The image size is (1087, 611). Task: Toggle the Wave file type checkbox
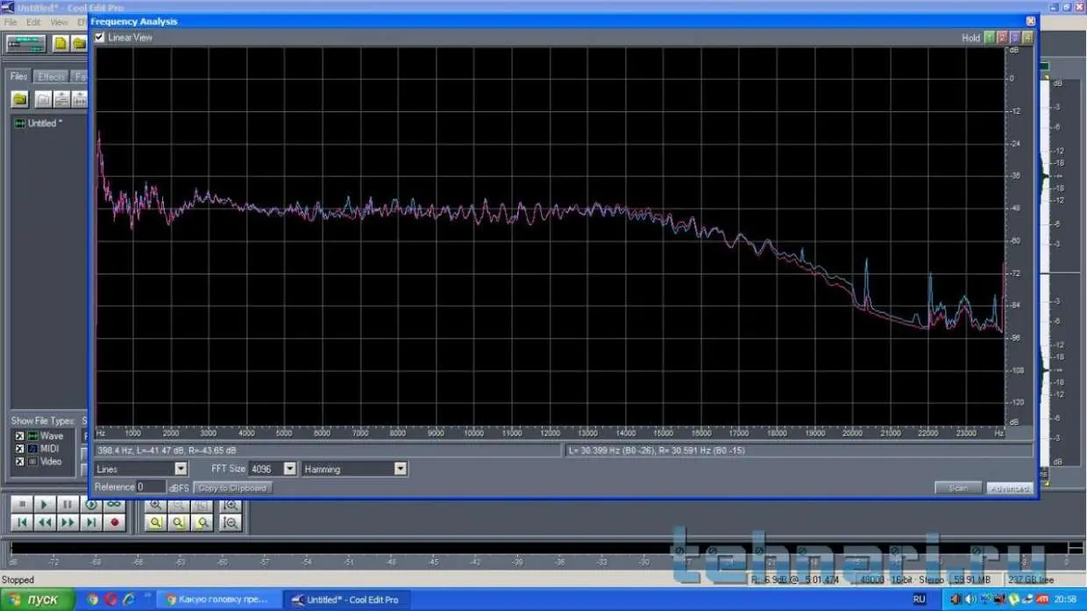coord(19,436)
